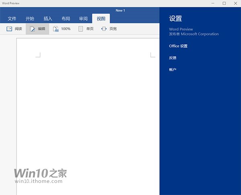Minimize the Word Preview window
241x195 pixels.
coord(213,3)
